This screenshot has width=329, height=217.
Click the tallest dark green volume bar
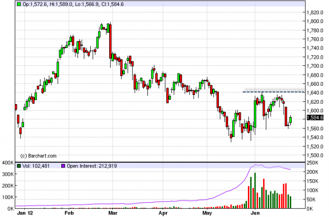coord(255,190)
